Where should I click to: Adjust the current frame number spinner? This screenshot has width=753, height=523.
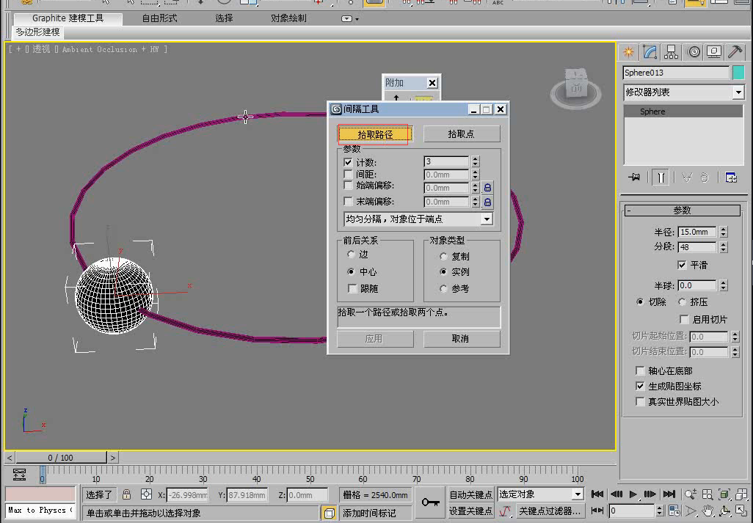click(x=660, y=511)
